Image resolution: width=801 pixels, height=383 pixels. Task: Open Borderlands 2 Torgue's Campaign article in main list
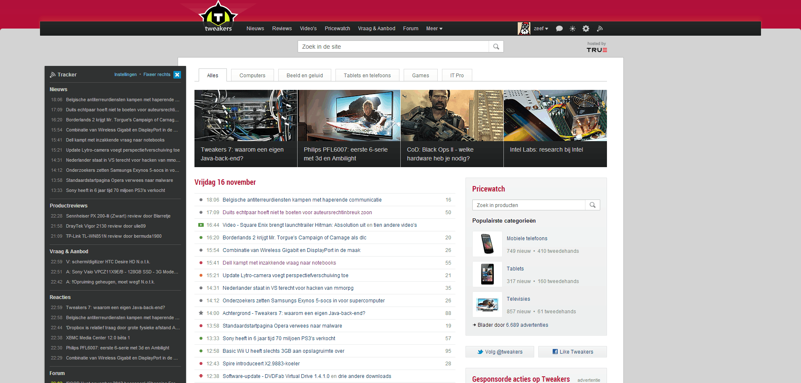pos(294,238)
